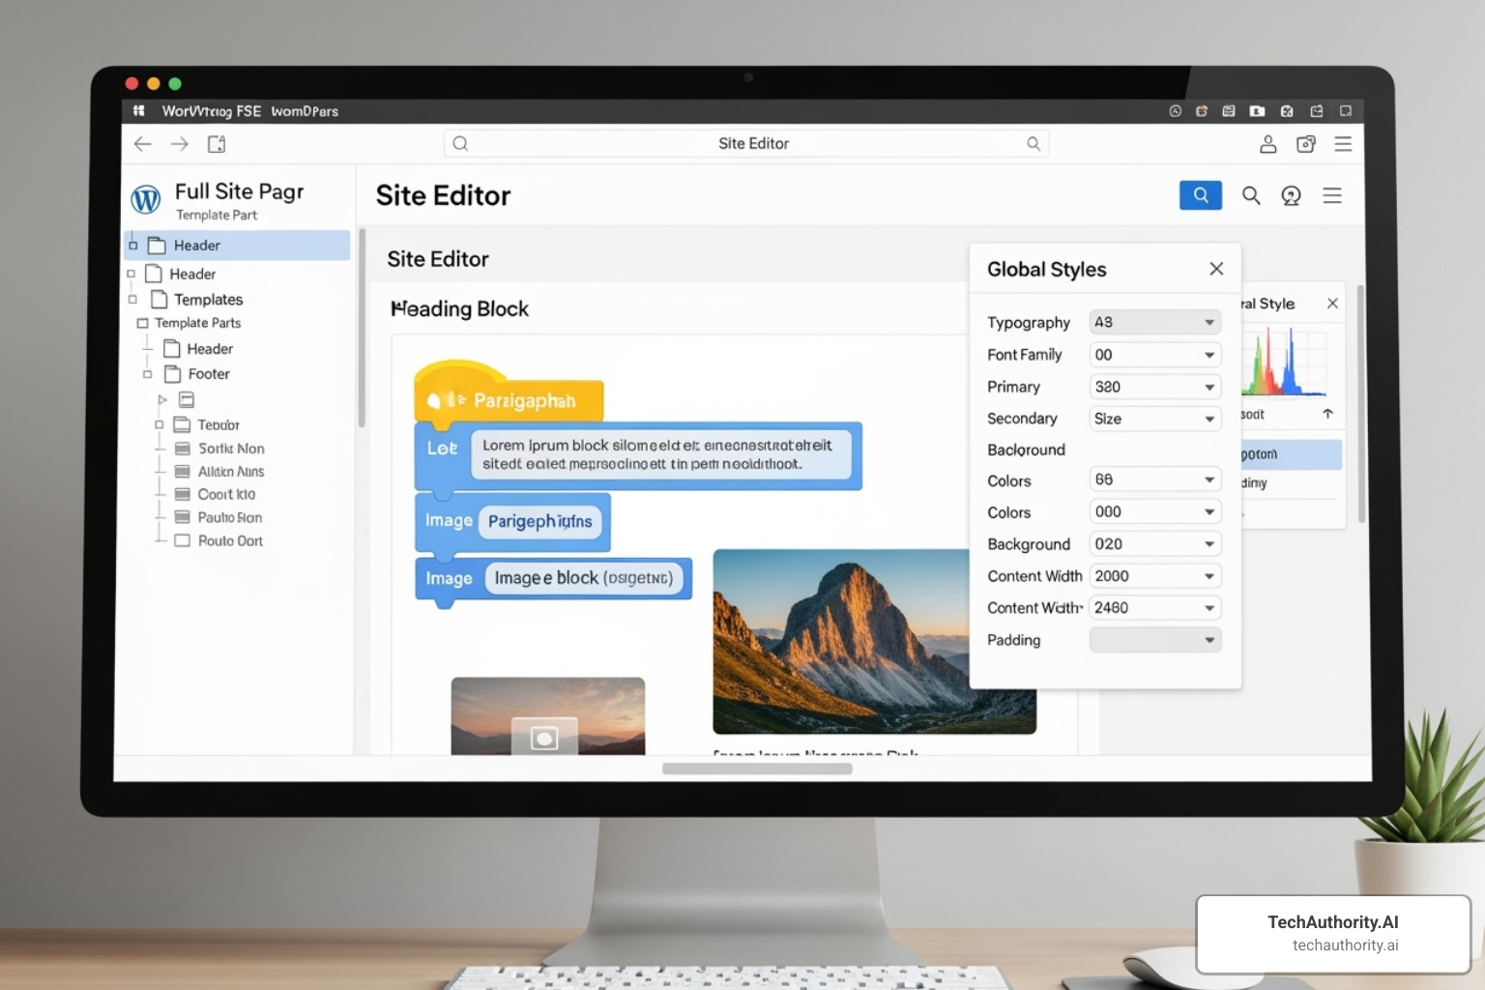
Task: Open the "womDPars" menu in menu bar
Action: tap(305, 111)
